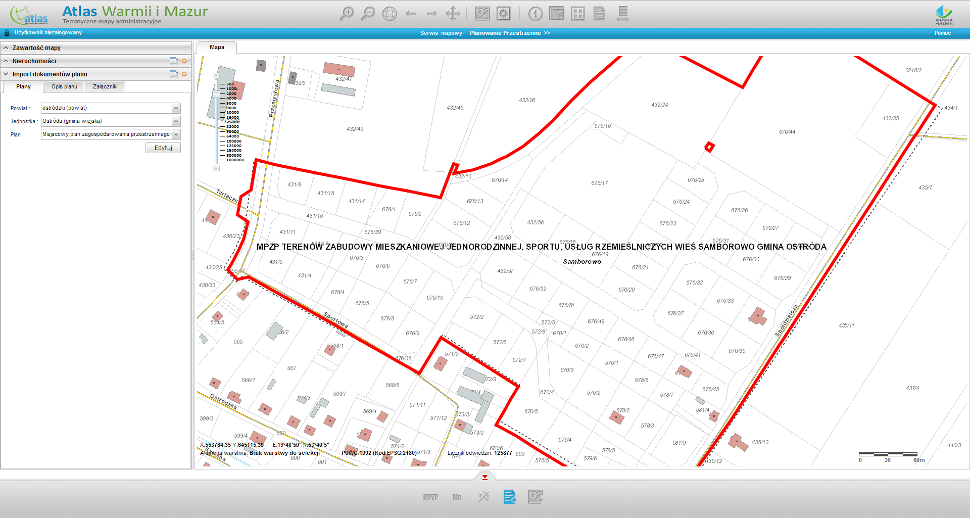Click the Samborowo place label on map
The width and height of the screenshot is (970, 518).
coord(582,262)
